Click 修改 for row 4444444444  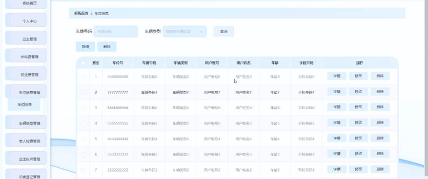pyautogui.click(x=358, y=138)
